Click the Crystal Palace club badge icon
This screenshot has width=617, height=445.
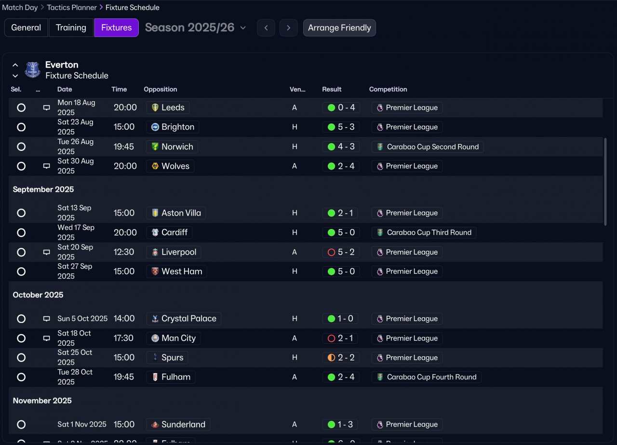coord(155,319)
